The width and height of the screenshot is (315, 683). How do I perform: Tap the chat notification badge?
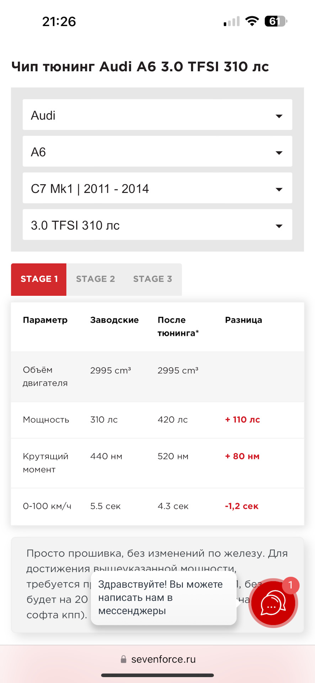pos(290,585)
